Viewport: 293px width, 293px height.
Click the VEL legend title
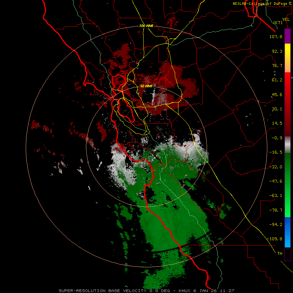[286, 20]
